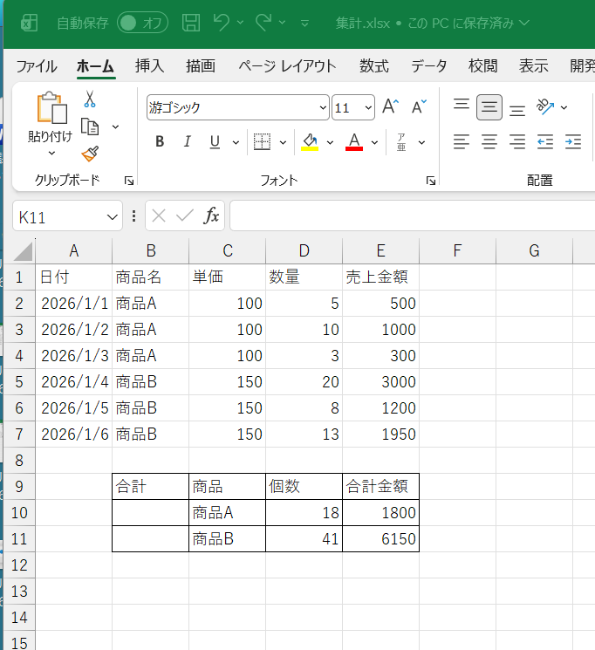
Task: Open the ファイル menu
Action: tap(37, 66)
